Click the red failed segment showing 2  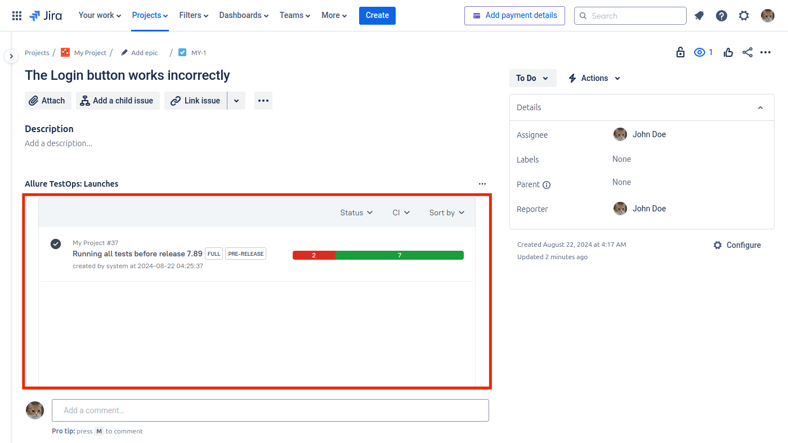pyautogui.click(x=314, y=255)
